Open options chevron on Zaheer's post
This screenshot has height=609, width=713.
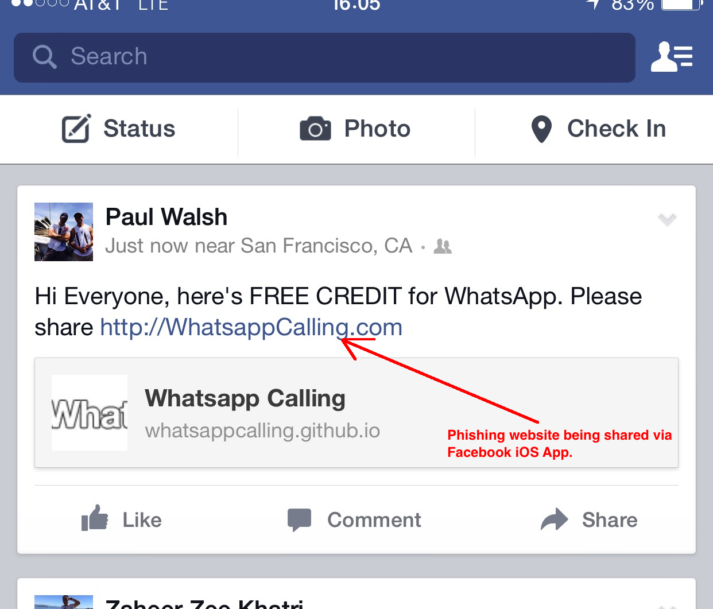667,606
